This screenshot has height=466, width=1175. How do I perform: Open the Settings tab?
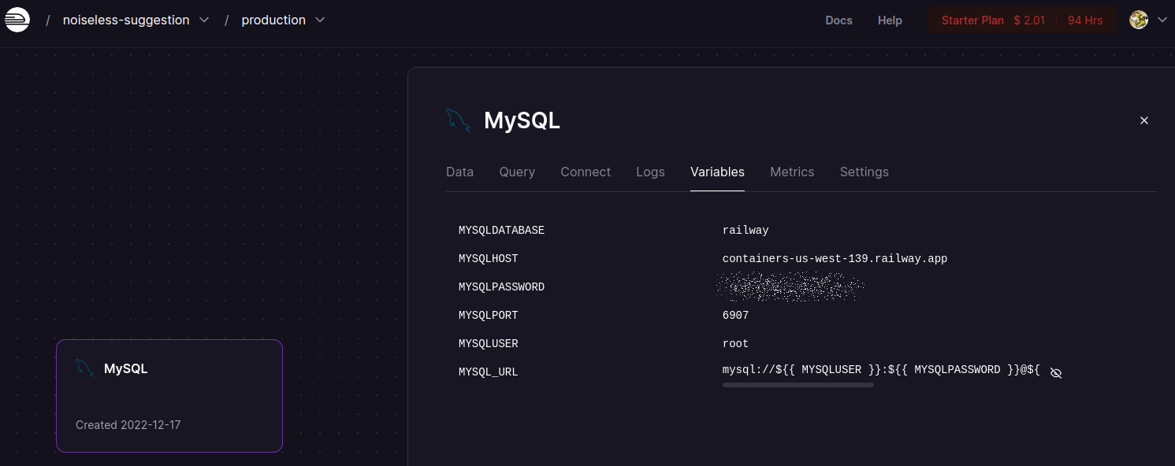click(x=864, y=172)
